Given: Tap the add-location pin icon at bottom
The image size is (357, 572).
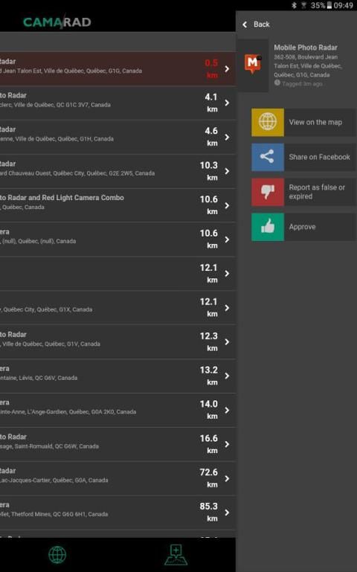Looking at the screenshot, I should point(176,554).
